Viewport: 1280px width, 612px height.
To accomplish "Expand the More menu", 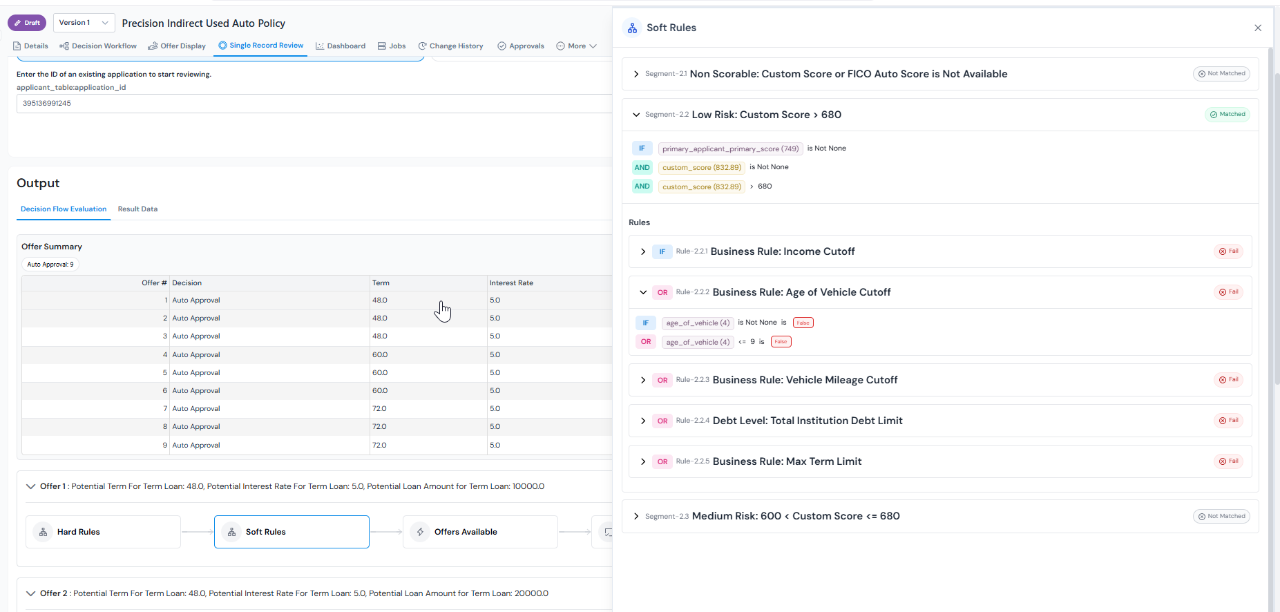I will [576, 46].
